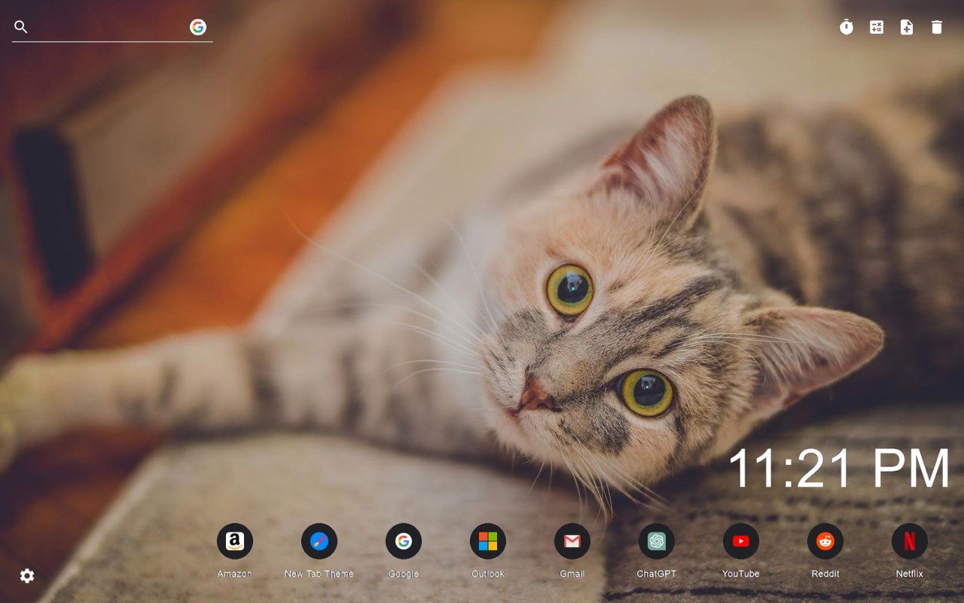Open the timer stopwatch icon
964x603 pixels.
tap(847, 27)
